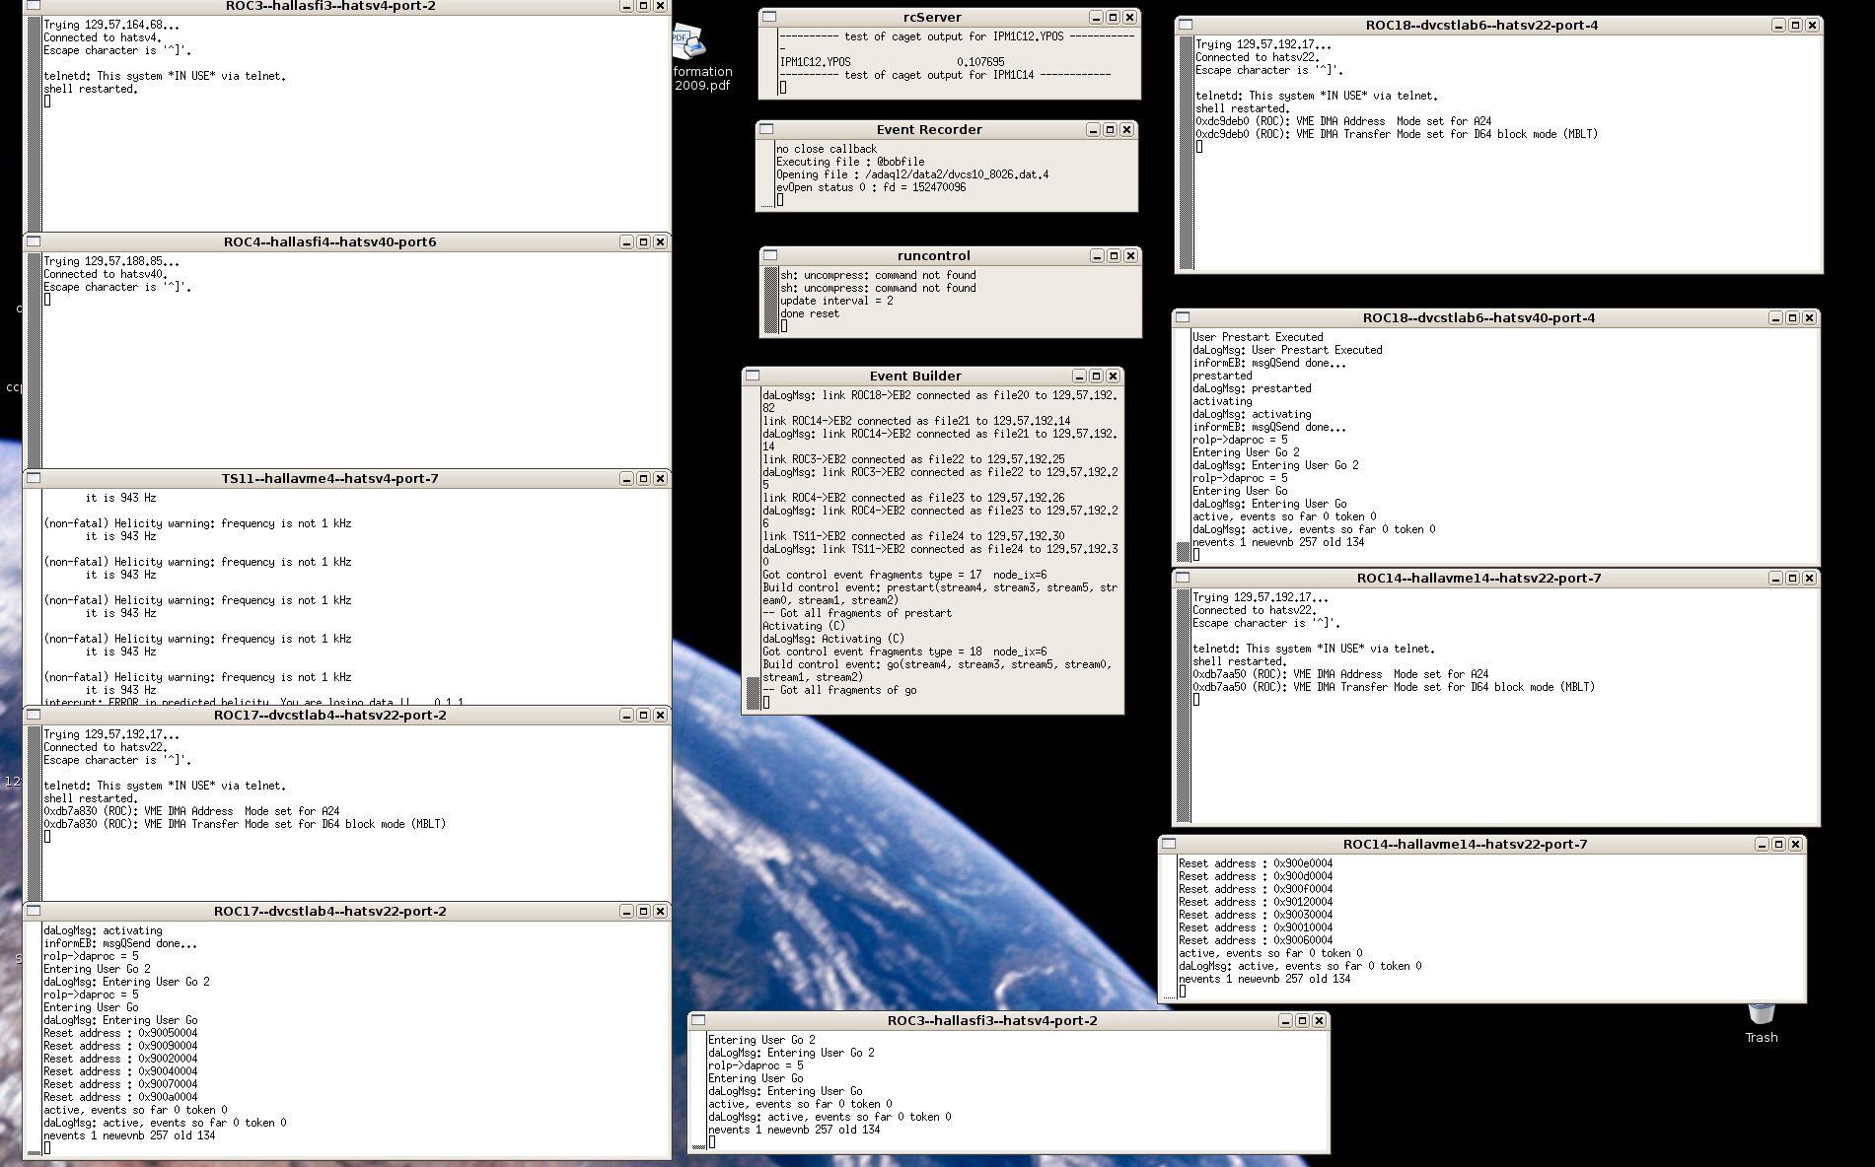Click '-- Got all fragments of go' in Event Builder
1875x1167 pixels.
coord(839,690)
